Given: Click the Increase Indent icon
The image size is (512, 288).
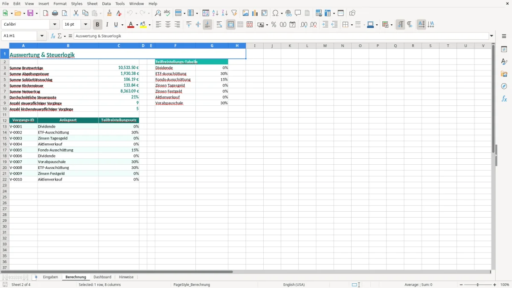Looking at the screenshot, I should 325,25.
